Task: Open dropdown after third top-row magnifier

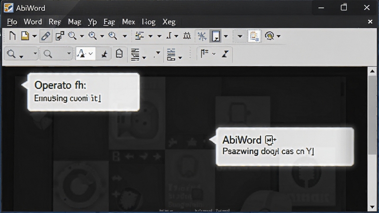Action: 125,36
